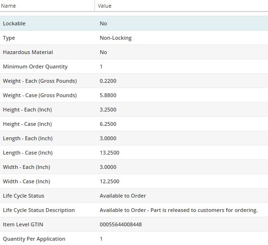Click the Name column header
268x245 pixels.
tap(47, 6)
